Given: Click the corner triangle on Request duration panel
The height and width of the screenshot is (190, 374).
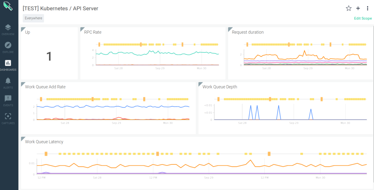Looking at the screenshot, I should pyautogui.click(x=230, y=29).
